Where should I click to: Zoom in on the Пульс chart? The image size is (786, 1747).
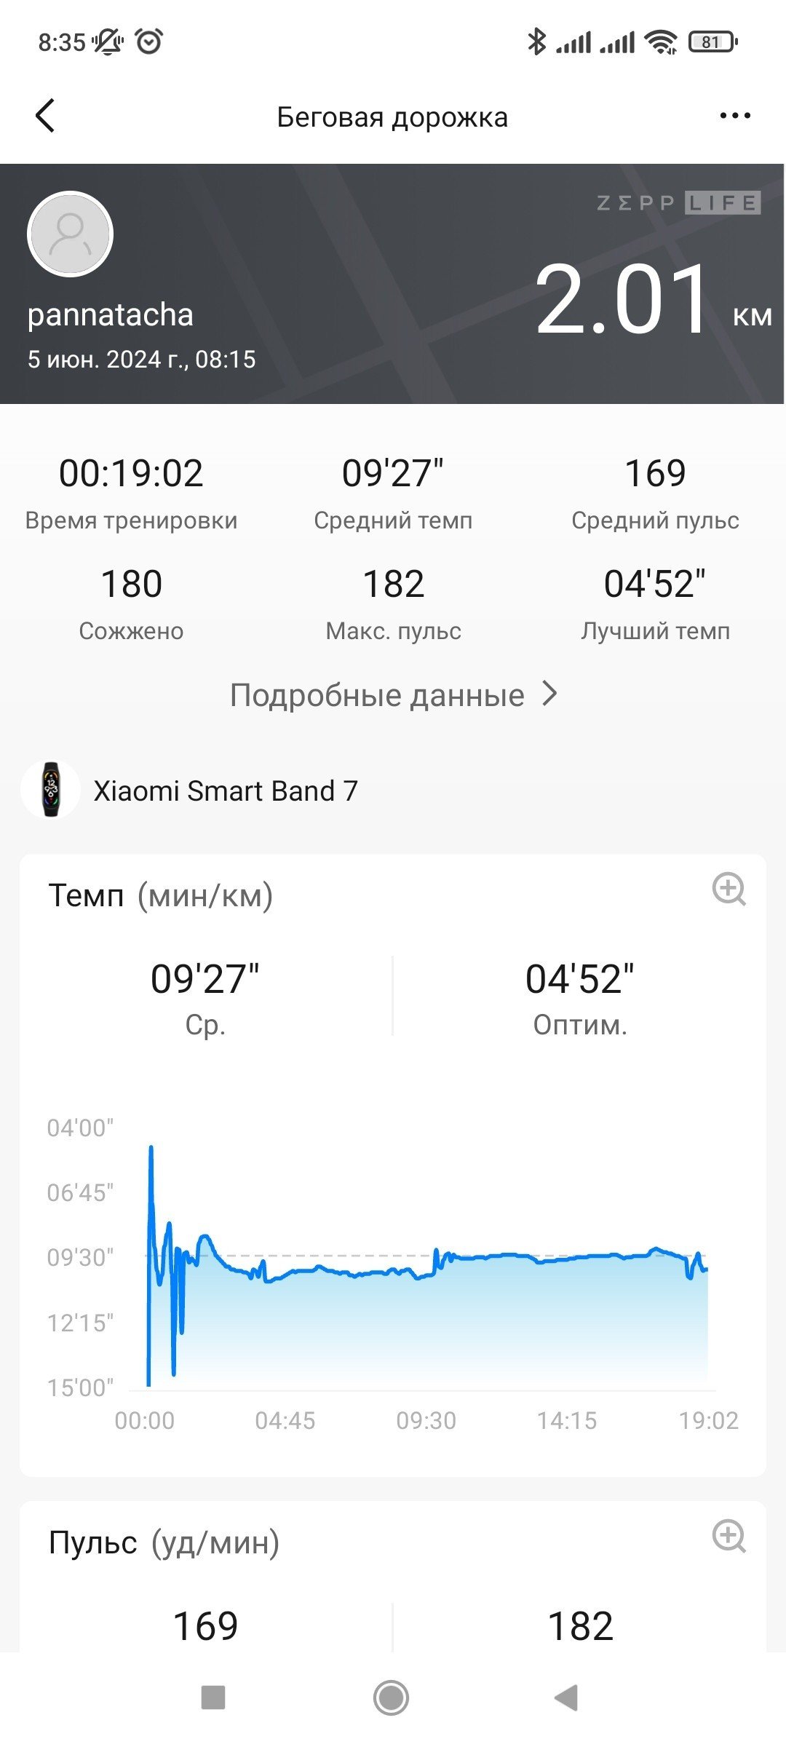[729, 1537]
